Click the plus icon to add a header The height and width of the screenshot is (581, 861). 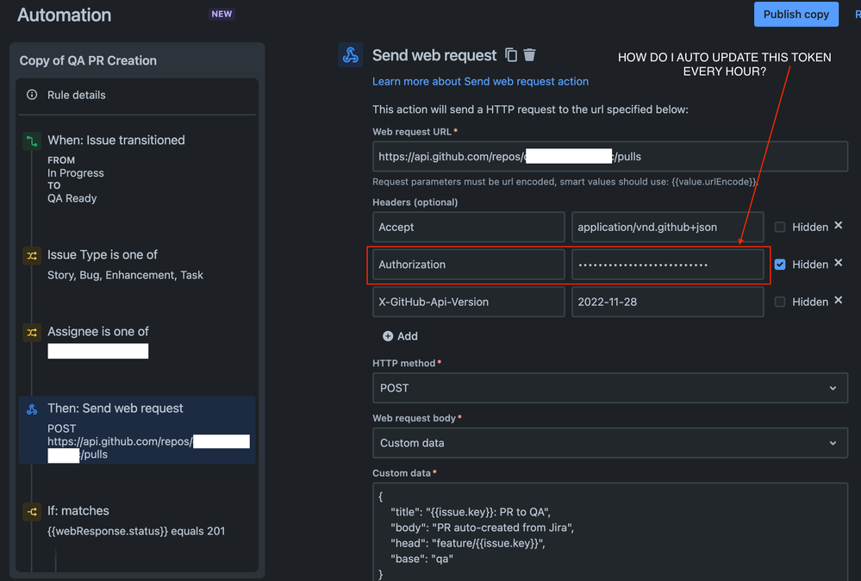click(x=388, y=336)
